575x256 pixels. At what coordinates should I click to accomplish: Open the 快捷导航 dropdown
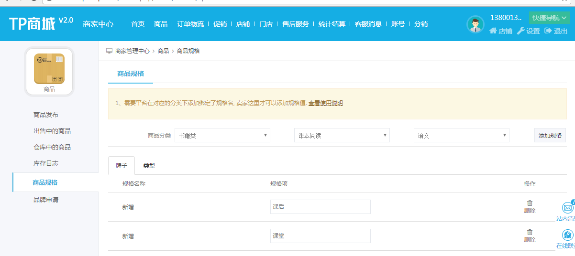(549, 18)
